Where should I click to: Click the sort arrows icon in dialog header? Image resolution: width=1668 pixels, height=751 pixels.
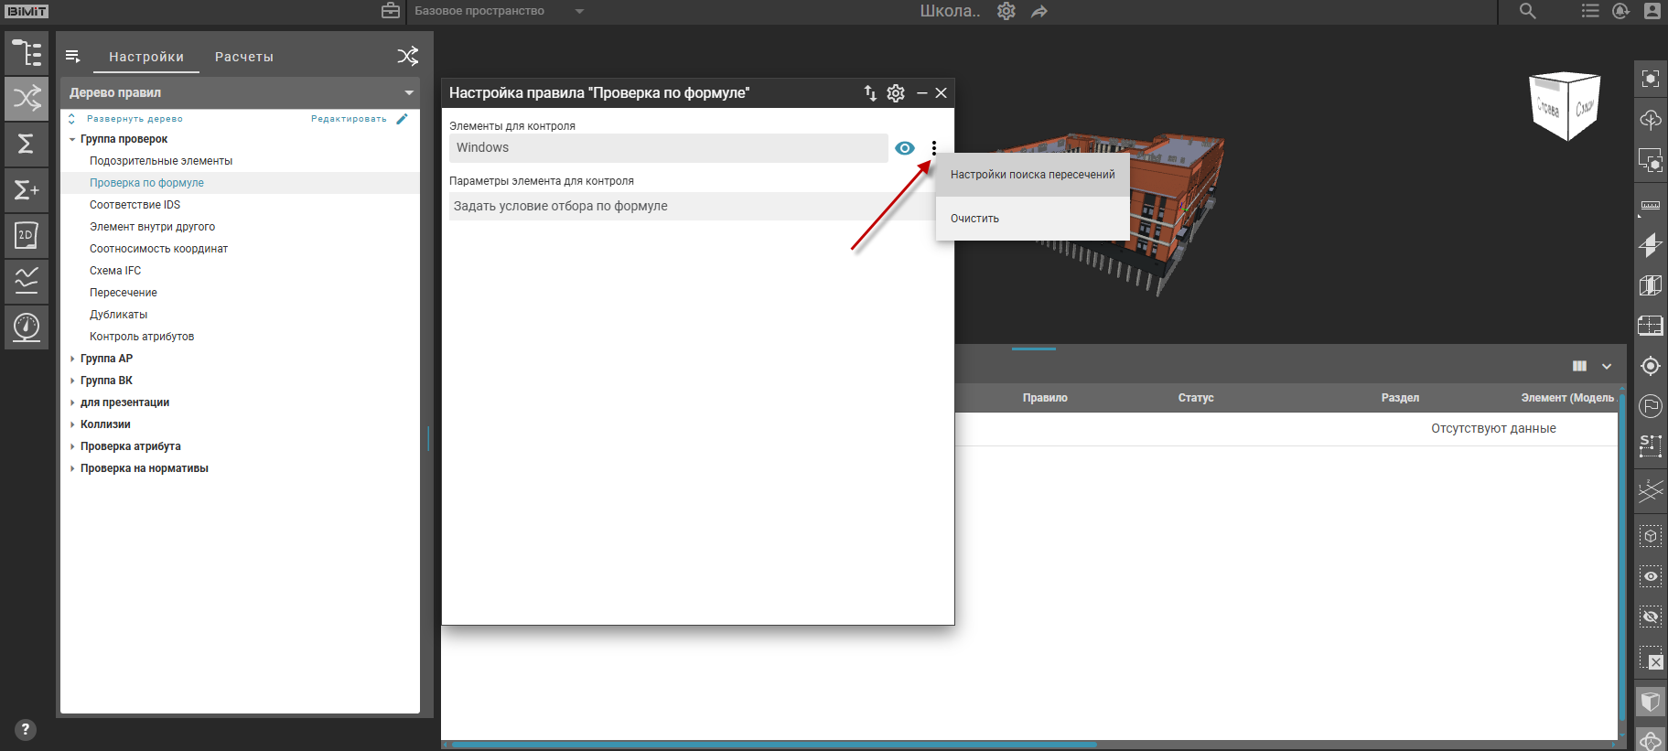pos(870,93)
